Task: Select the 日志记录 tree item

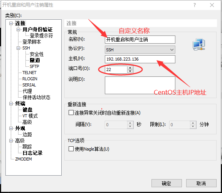Action: click(x=32, y=153)
